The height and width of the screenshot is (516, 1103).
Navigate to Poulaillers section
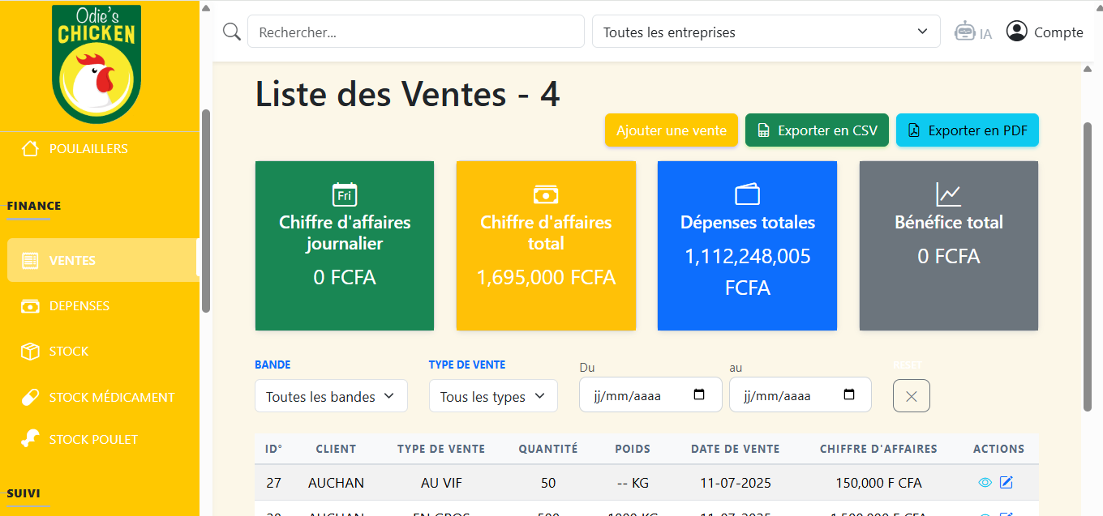coord(88,149)
